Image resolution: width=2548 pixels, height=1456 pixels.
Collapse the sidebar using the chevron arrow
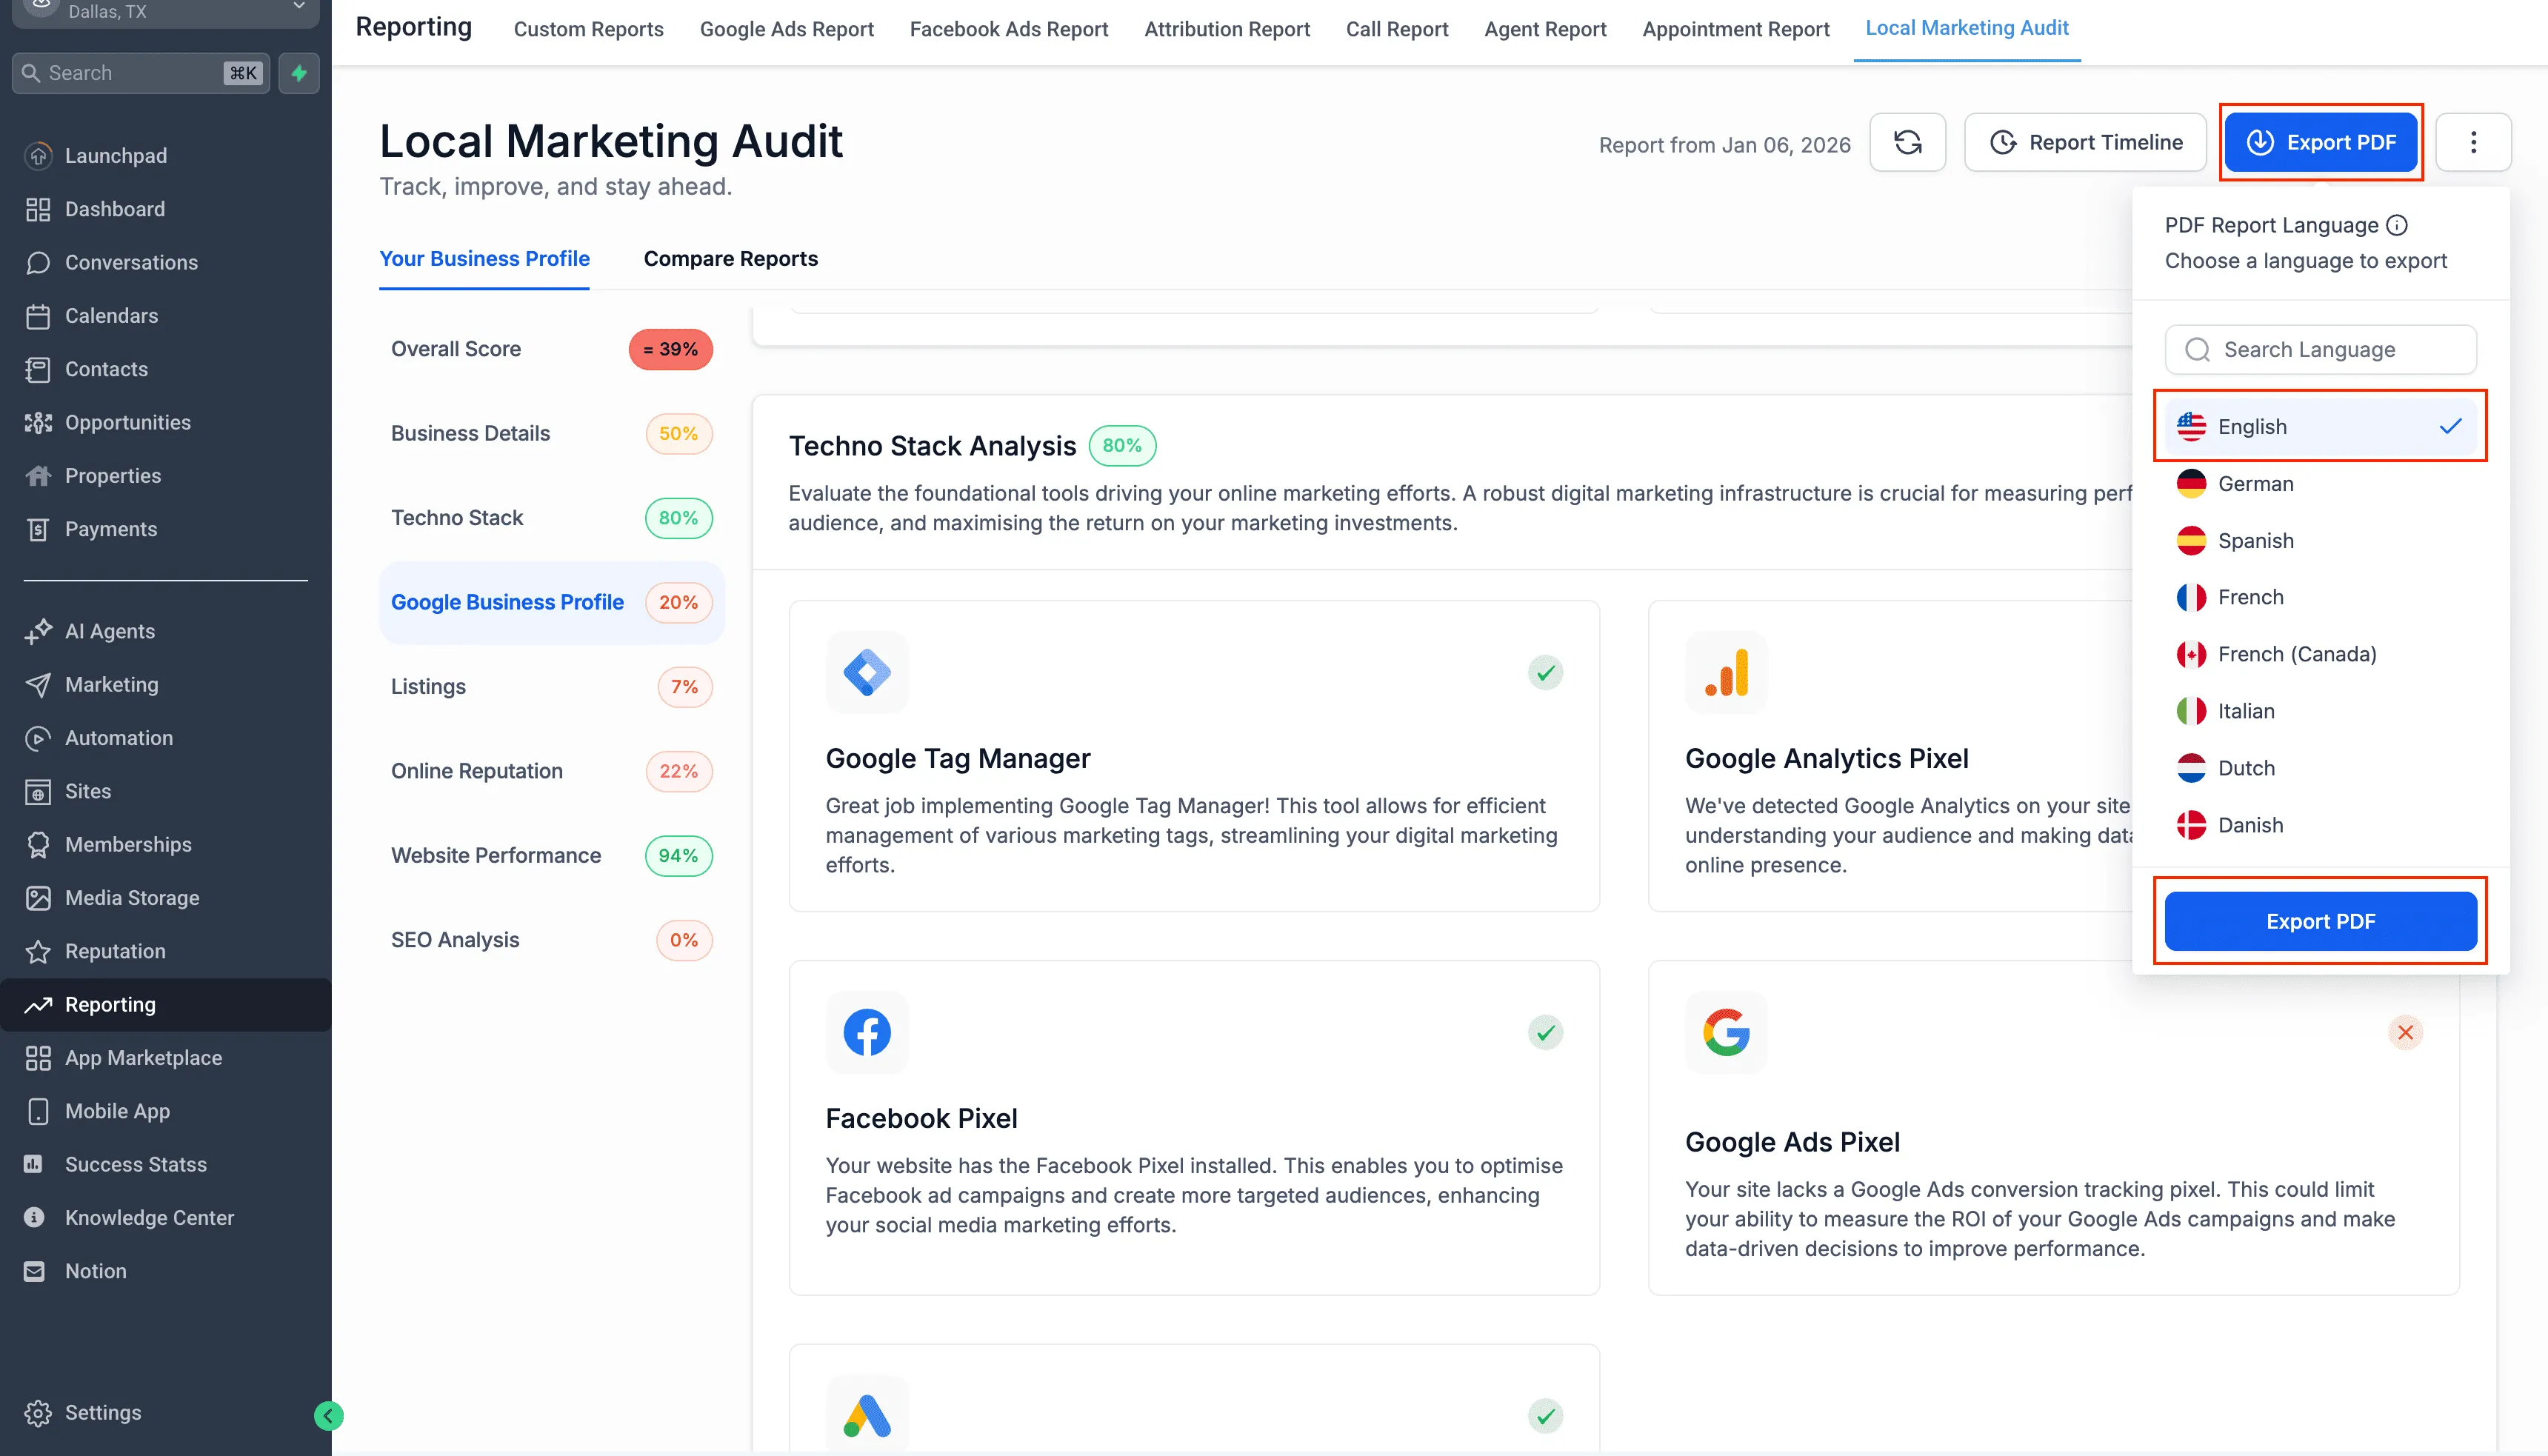click(x=327, y=1415)
